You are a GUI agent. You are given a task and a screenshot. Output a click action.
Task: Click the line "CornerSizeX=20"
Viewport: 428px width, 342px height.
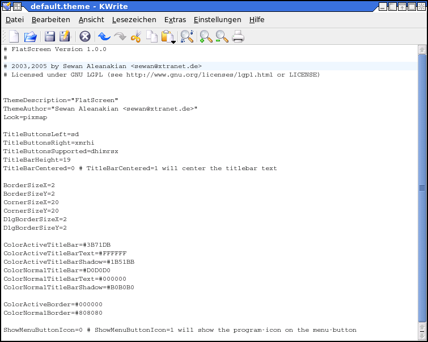tap(31, 202)
